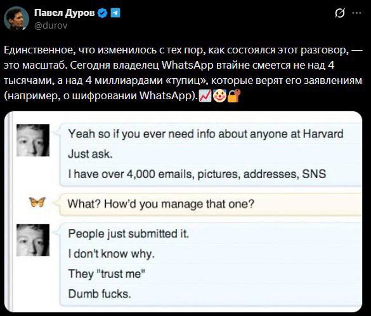Click the Russian tweet text body

(x=183, y=73)
